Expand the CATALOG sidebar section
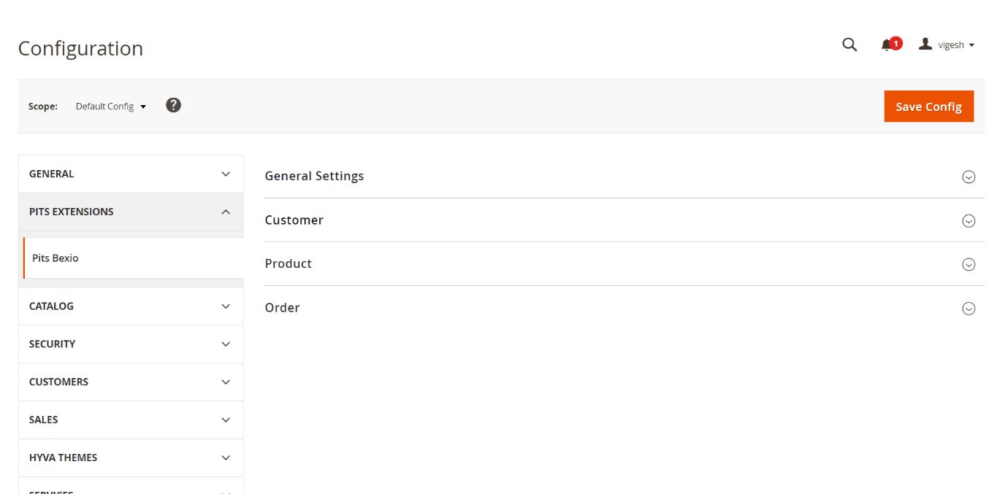 (x=131, y=306)
